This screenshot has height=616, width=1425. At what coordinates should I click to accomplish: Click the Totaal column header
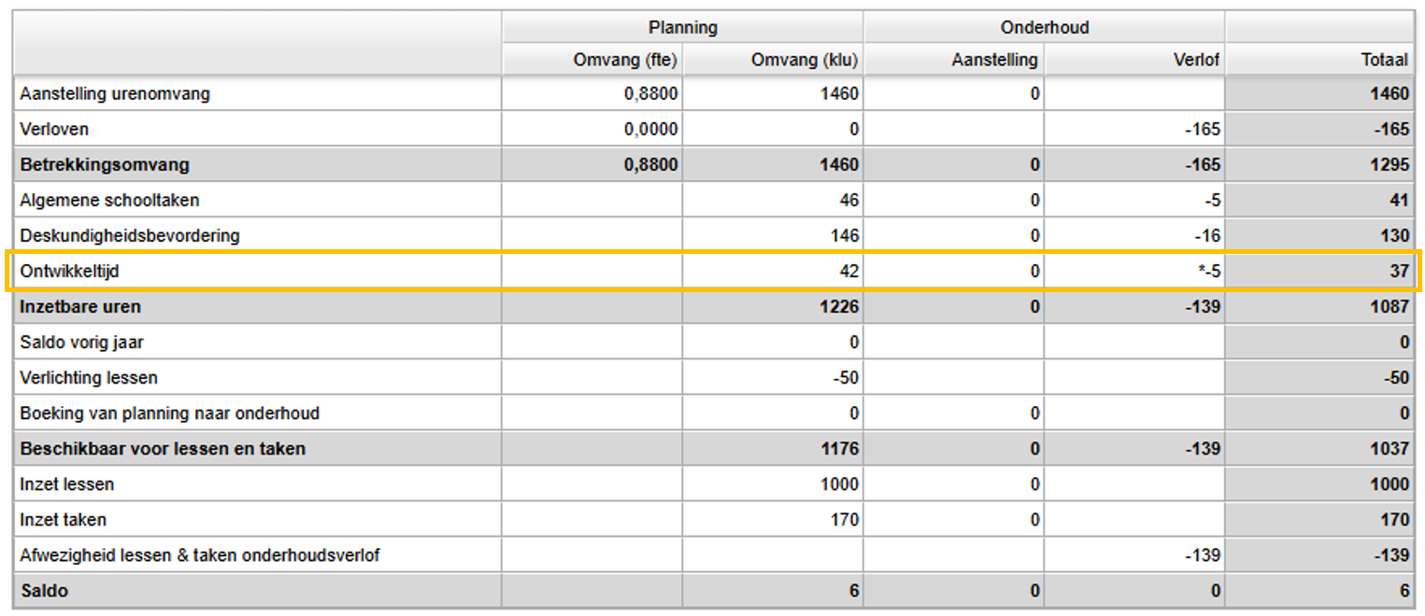[x=1384, y=60]
